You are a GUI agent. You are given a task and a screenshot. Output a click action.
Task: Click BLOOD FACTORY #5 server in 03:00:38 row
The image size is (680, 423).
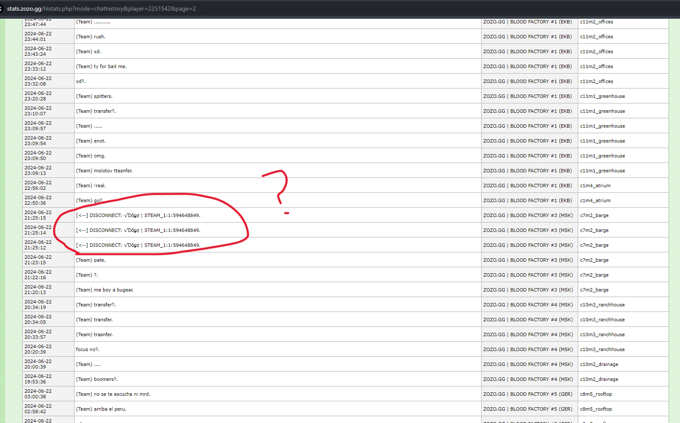[528, 394]
